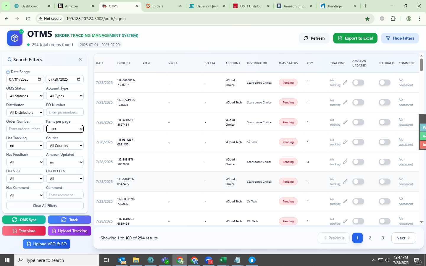Open the start date calendar picker
The image size is (426, 266).
[39, 79]
